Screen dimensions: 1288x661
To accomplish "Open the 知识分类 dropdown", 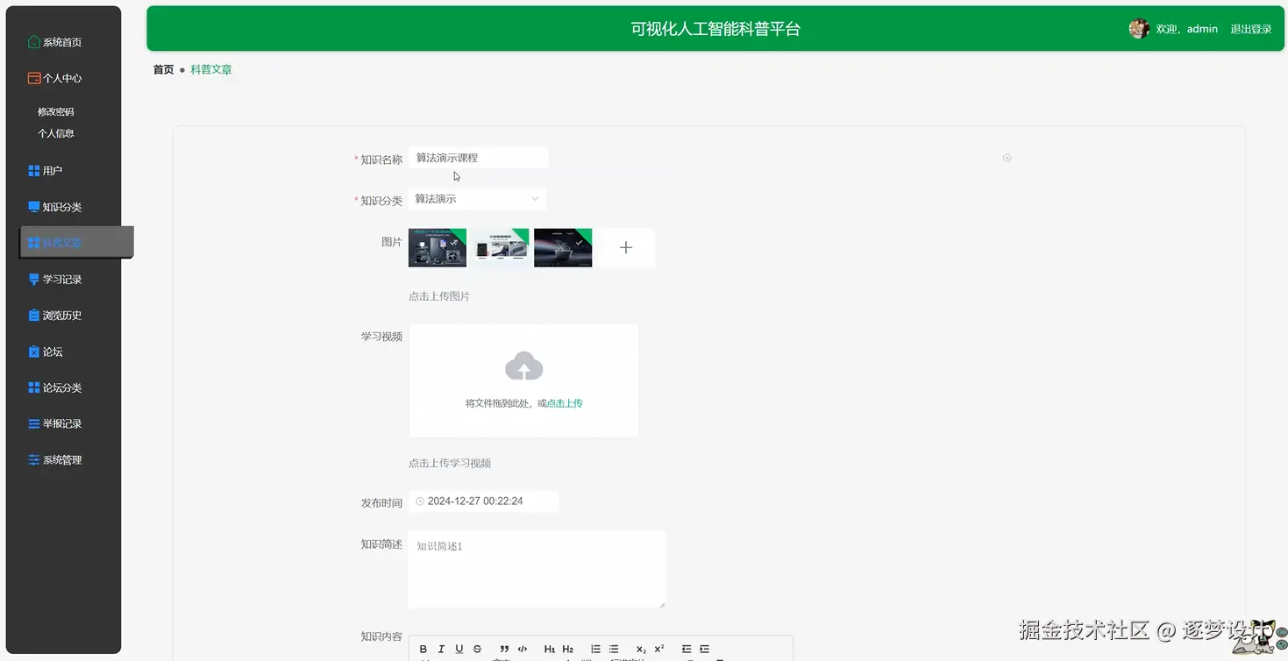I will 477,199.
